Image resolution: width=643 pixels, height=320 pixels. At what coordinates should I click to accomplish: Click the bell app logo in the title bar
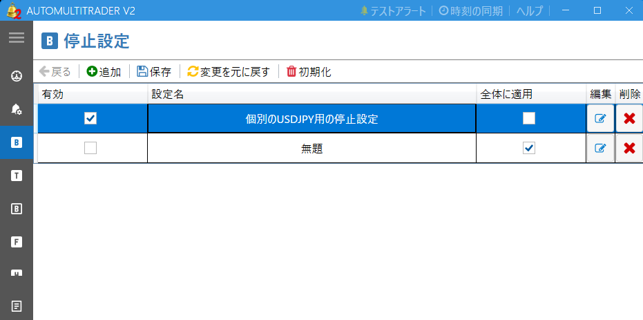tap(14, 10)
